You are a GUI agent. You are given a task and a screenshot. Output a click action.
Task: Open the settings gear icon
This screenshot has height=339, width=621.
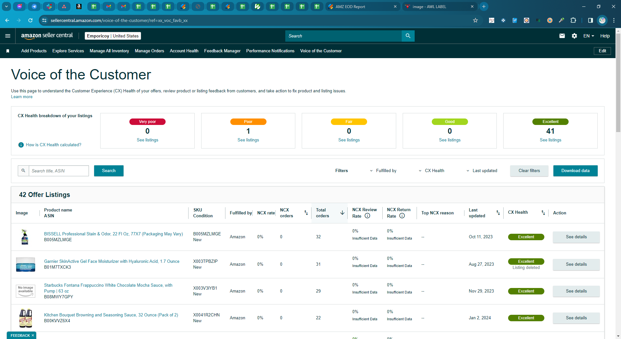(574, 36)
